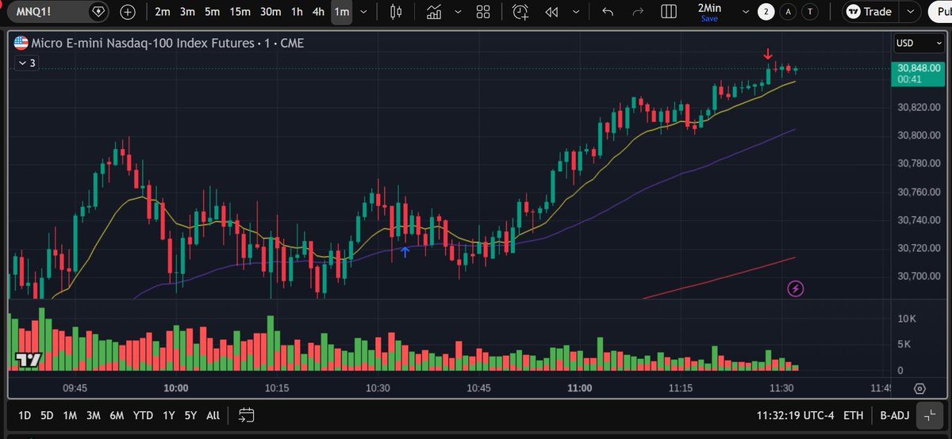Click the circle labeled T
This screenshot has height=439, width=952.
809,12
